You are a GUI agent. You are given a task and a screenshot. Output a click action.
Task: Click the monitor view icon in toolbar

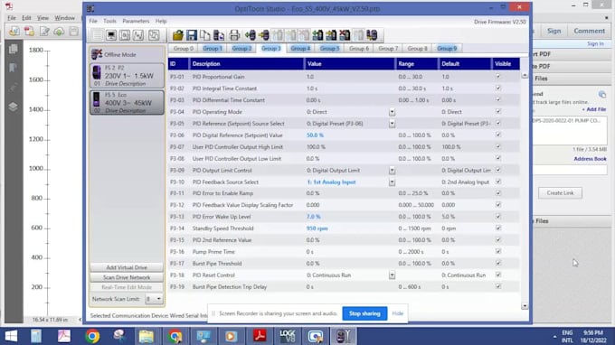(111, 35)
